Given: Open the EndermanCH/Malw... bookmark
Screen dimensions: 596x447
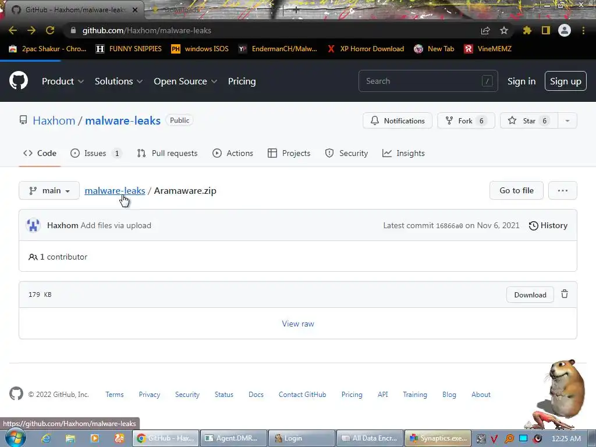Looking at the screenshot, I should [x=278, y=49].
